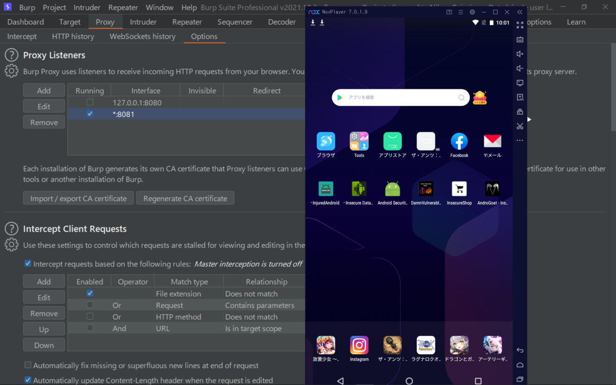Open the HTTP history sub-tab
Image resolution: width=616 pixels, height=385 pixels.
coord(73,36)
